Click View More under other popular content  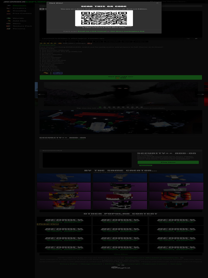(x=121, y=254)
